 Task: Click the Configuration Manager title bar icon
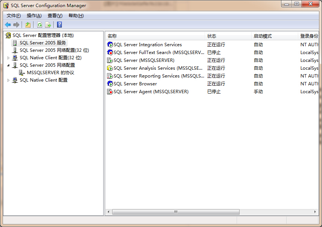[6, 6]
